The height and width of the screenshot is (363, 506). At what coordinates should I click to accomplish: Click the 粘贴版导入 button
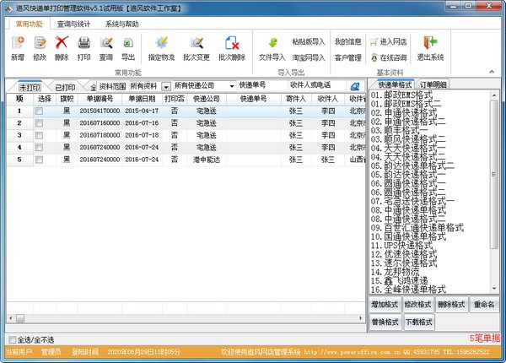(309, 41)
